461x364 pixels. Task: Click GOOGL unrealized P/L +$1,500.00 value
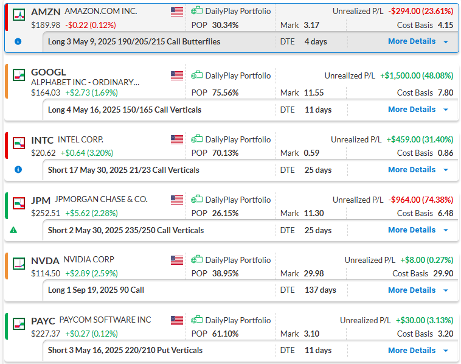[x=417, y=75]
